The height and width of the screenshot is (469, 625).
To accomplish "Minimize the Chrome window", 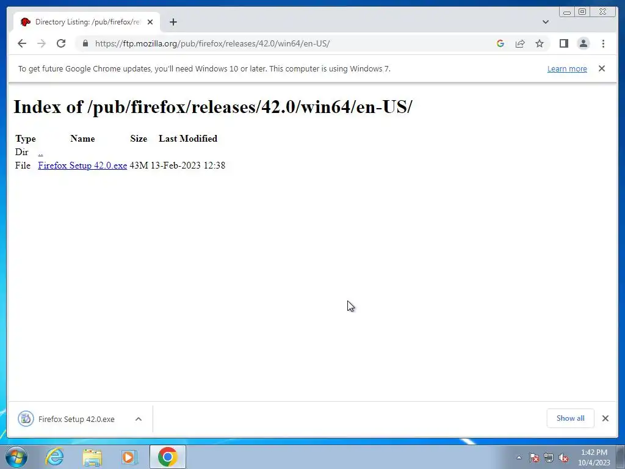I will (x=567, y=12).
